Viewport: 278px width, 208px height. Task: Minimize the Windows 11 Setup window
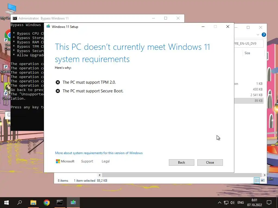click(x=203, y=27)
